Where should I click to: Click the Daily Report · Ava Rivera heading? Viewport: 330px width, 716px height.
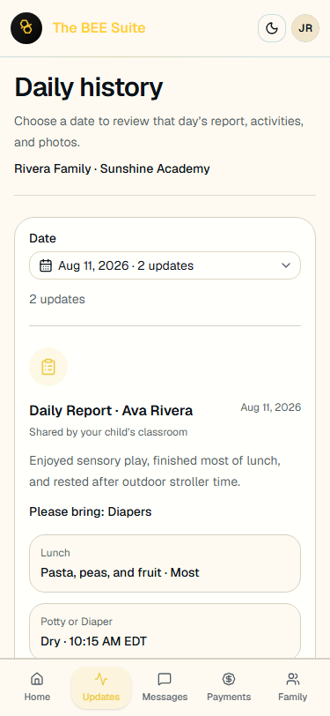tap(111, 411)
